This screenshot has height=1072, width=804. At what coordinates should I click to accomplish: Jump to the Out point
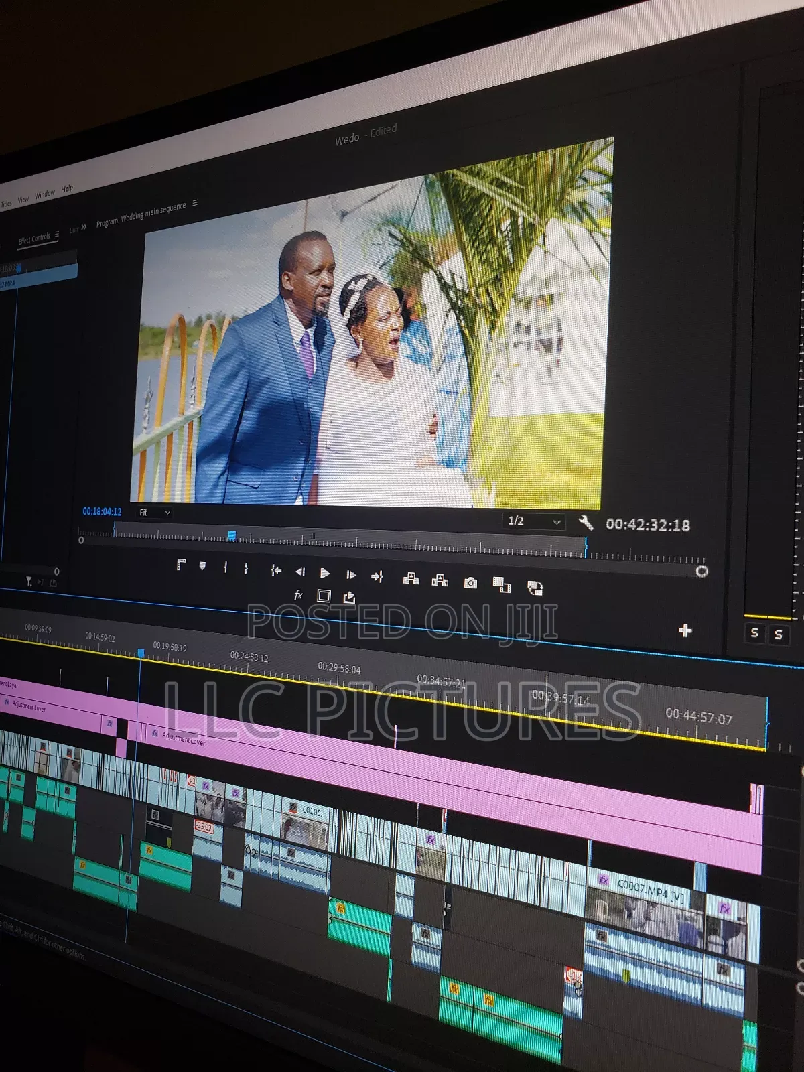[377, 576]
